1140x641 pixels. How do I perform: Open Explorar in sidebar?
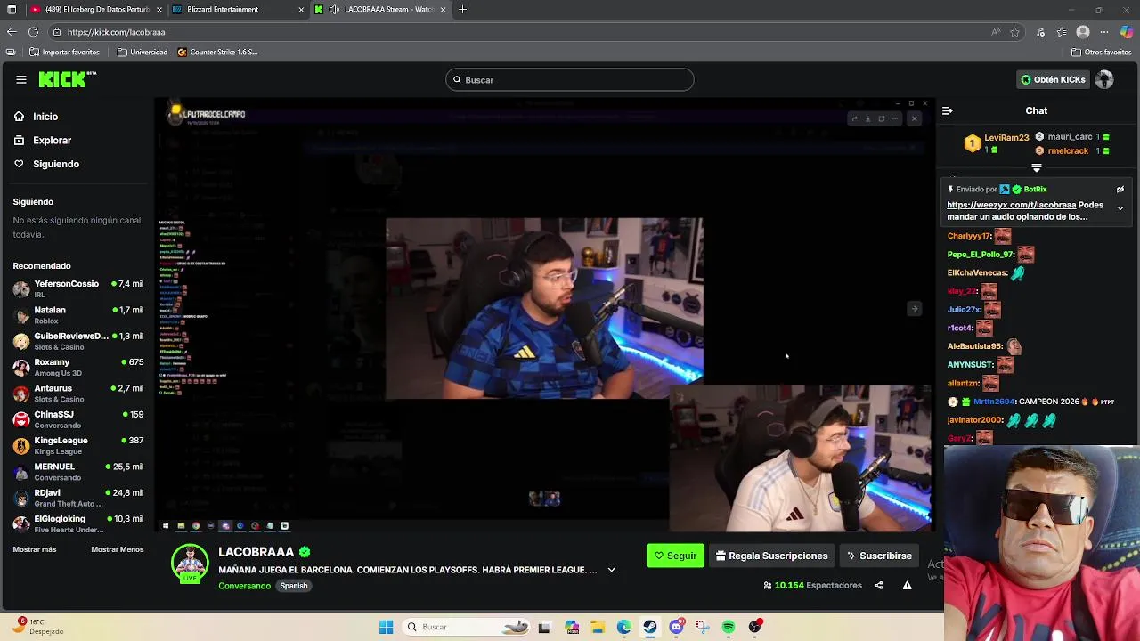coord(52,140)
